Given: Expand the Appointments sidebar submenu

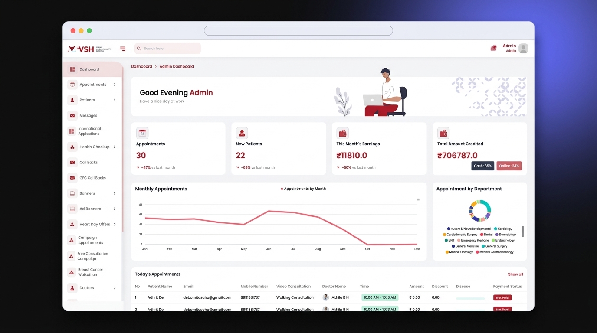Looking at the screenshot, I should tap(115, 85).
